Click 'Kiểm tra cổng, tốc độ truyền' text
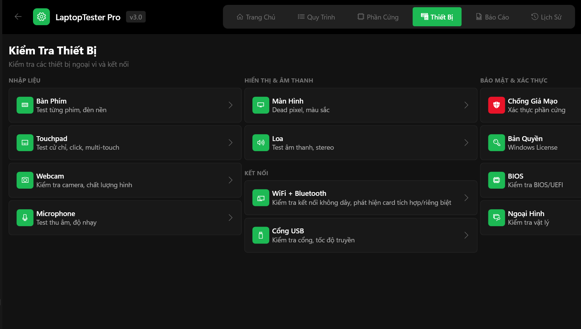581x329 pixels. pos(314,240)
